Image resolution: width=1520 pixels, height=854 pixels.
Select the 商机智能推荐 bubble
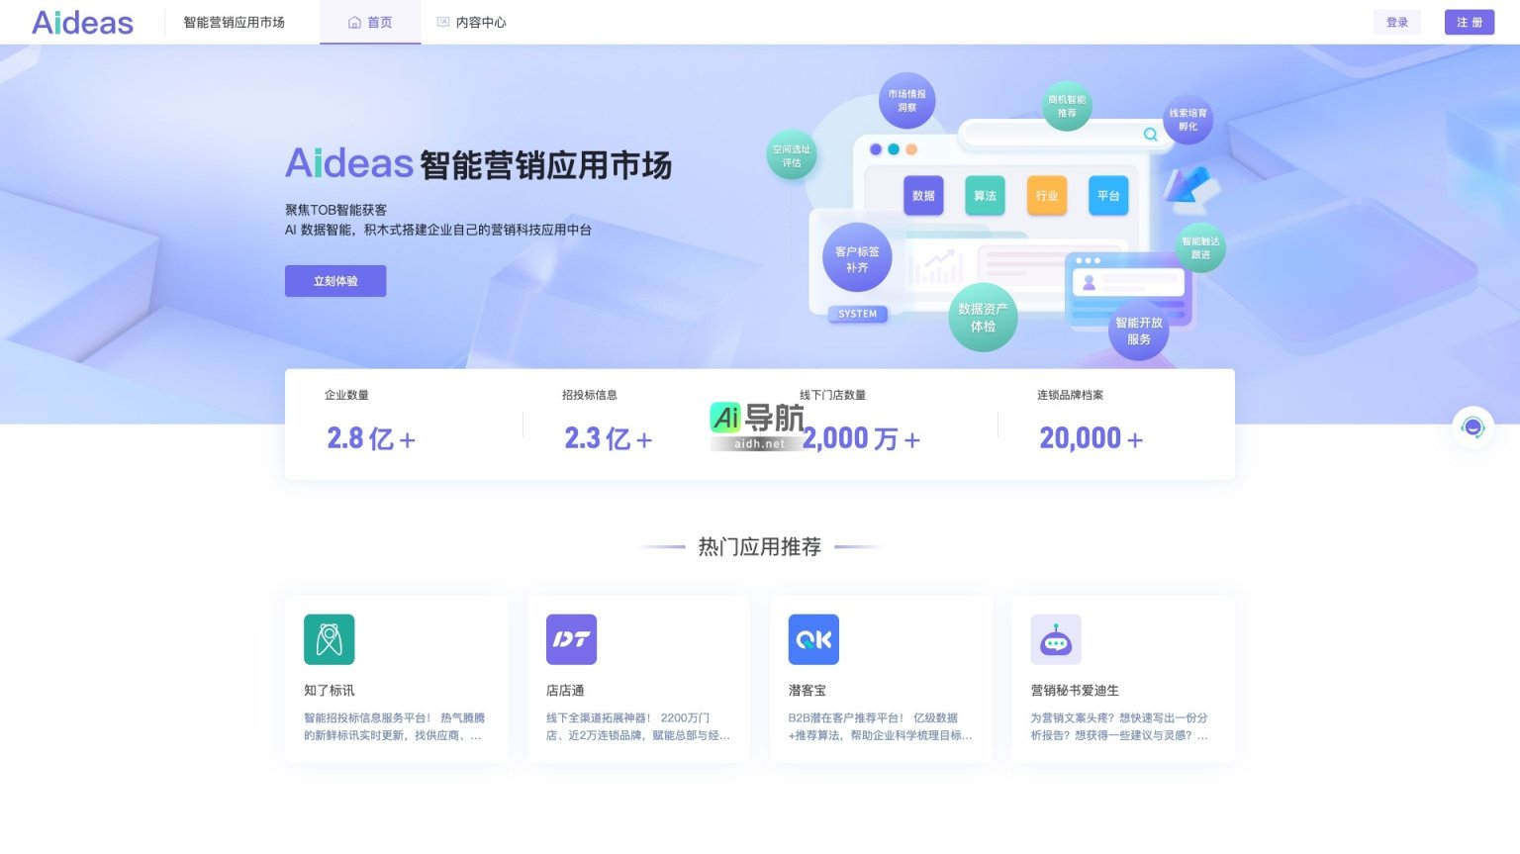[1069, 105]
